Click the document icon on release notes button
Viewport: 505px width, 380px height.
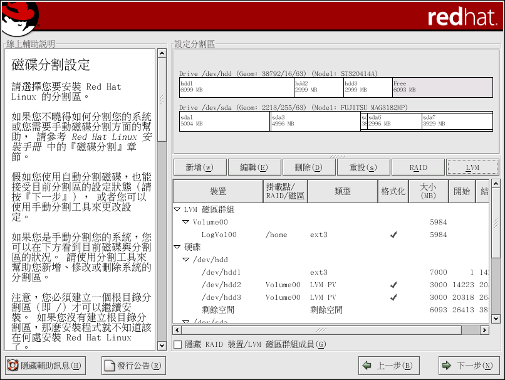tap(110, 366)
